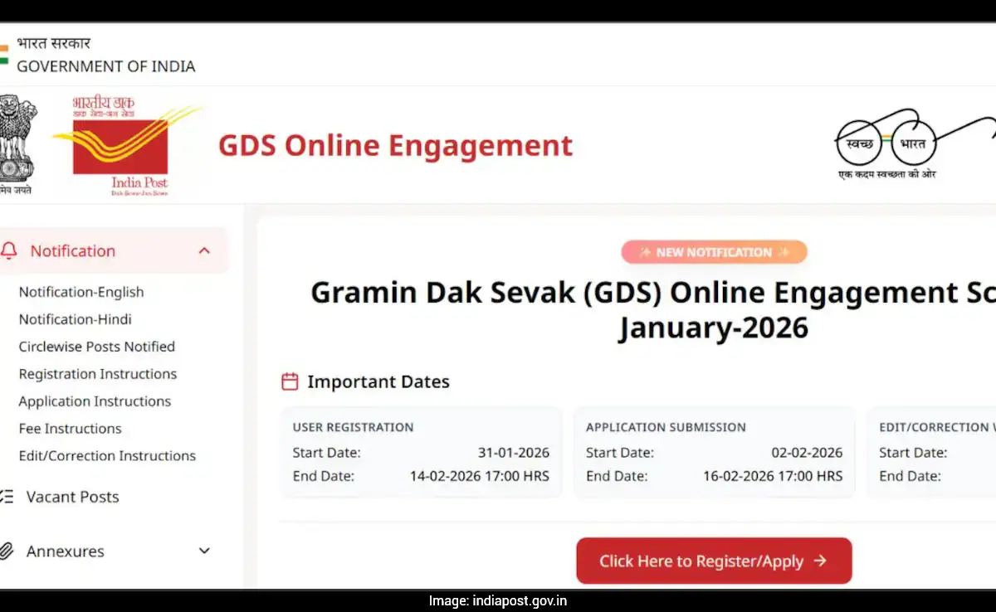Viewport: 996px width, 612px height.
Task: Click the Annexures paperclip icon
Action: click(7, 551)
